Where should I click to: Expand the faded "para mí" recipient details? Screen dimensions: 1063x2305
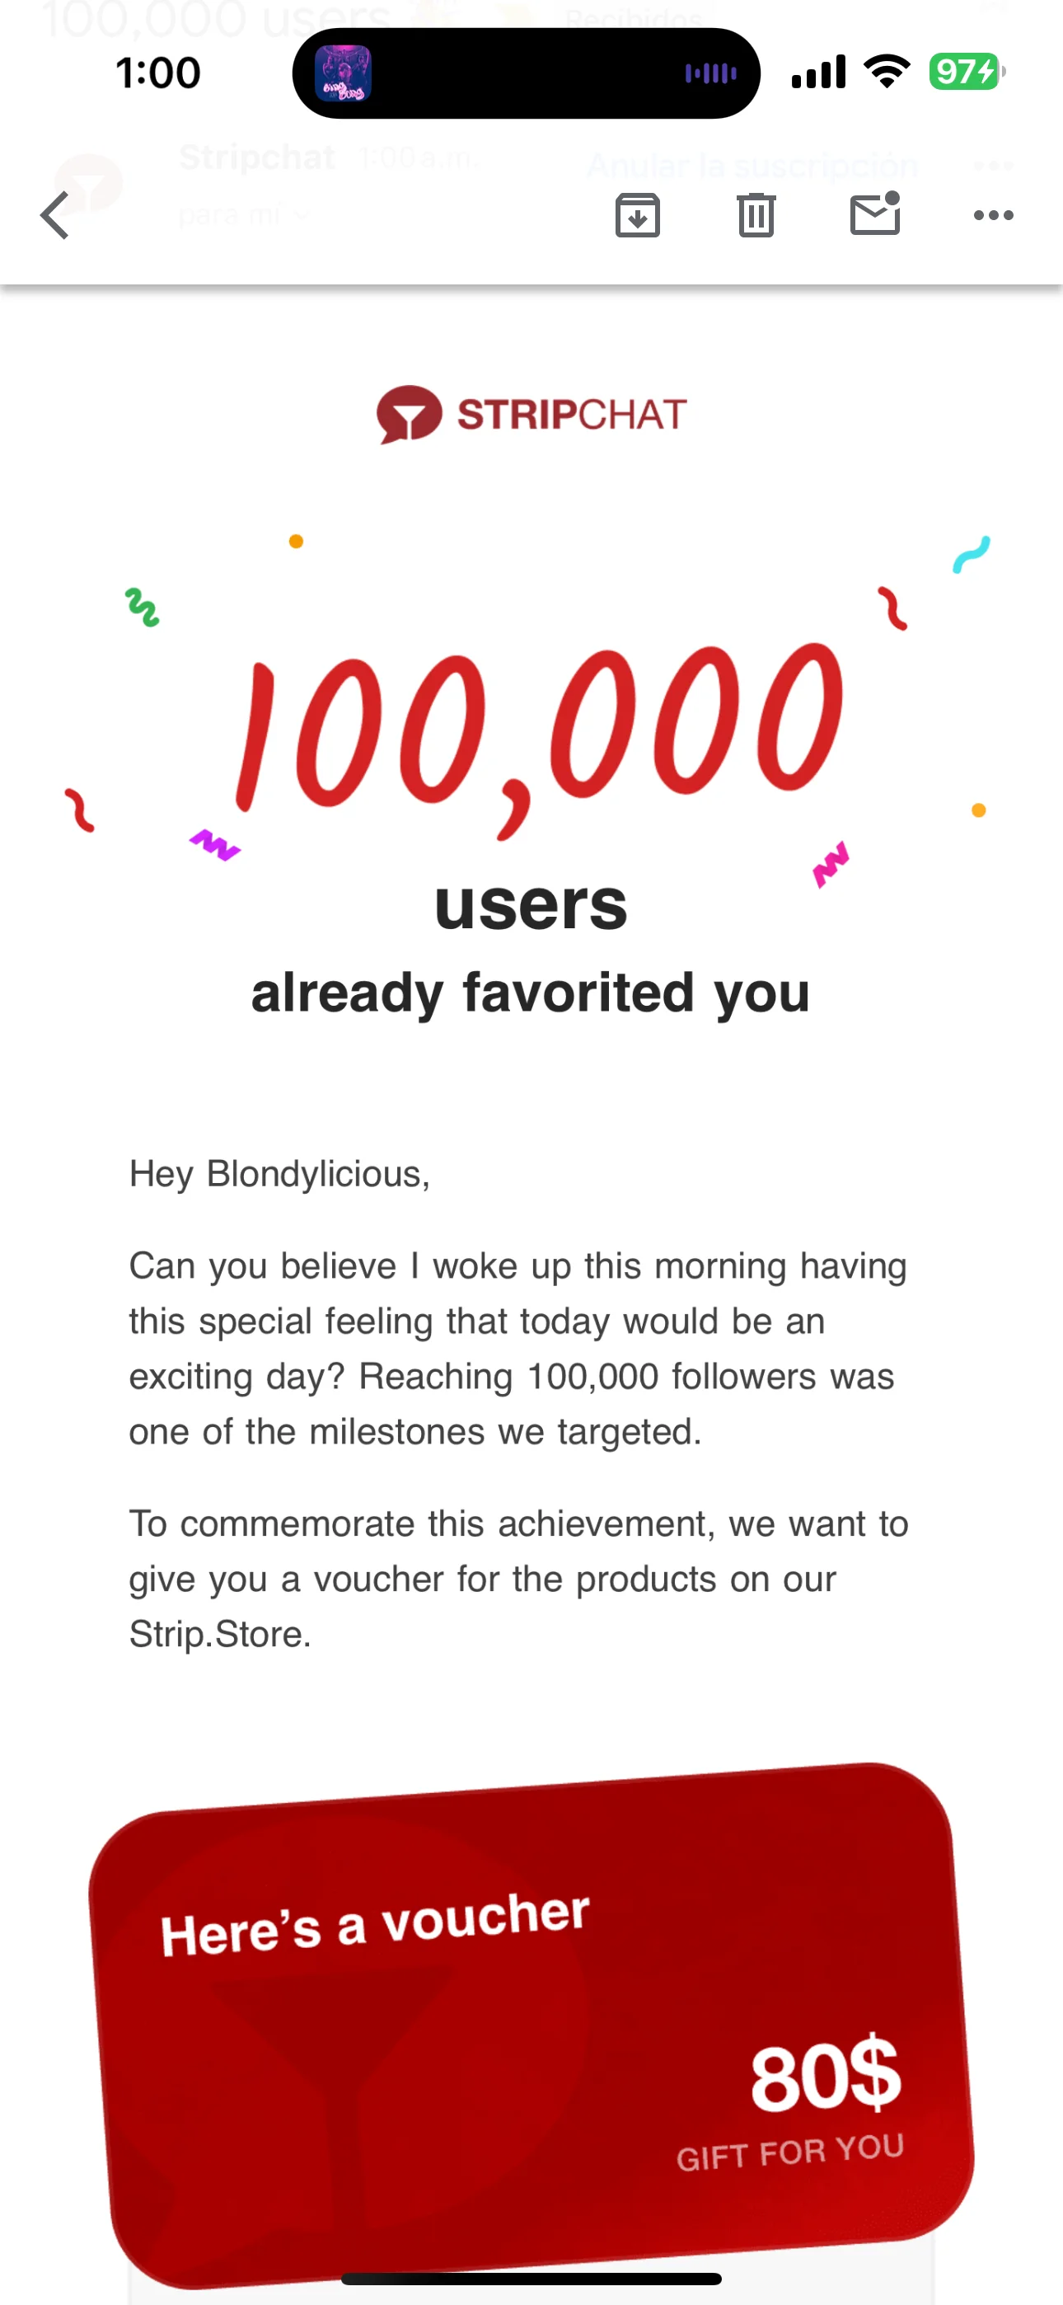pyautogui.click(x=243, y=214)
